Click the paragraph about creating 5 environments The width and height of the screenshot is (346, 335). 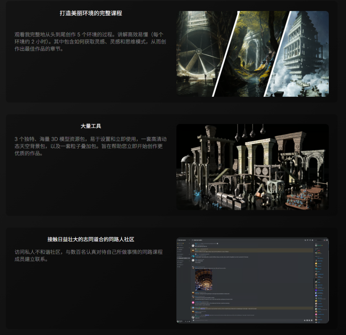click(90, 41)
